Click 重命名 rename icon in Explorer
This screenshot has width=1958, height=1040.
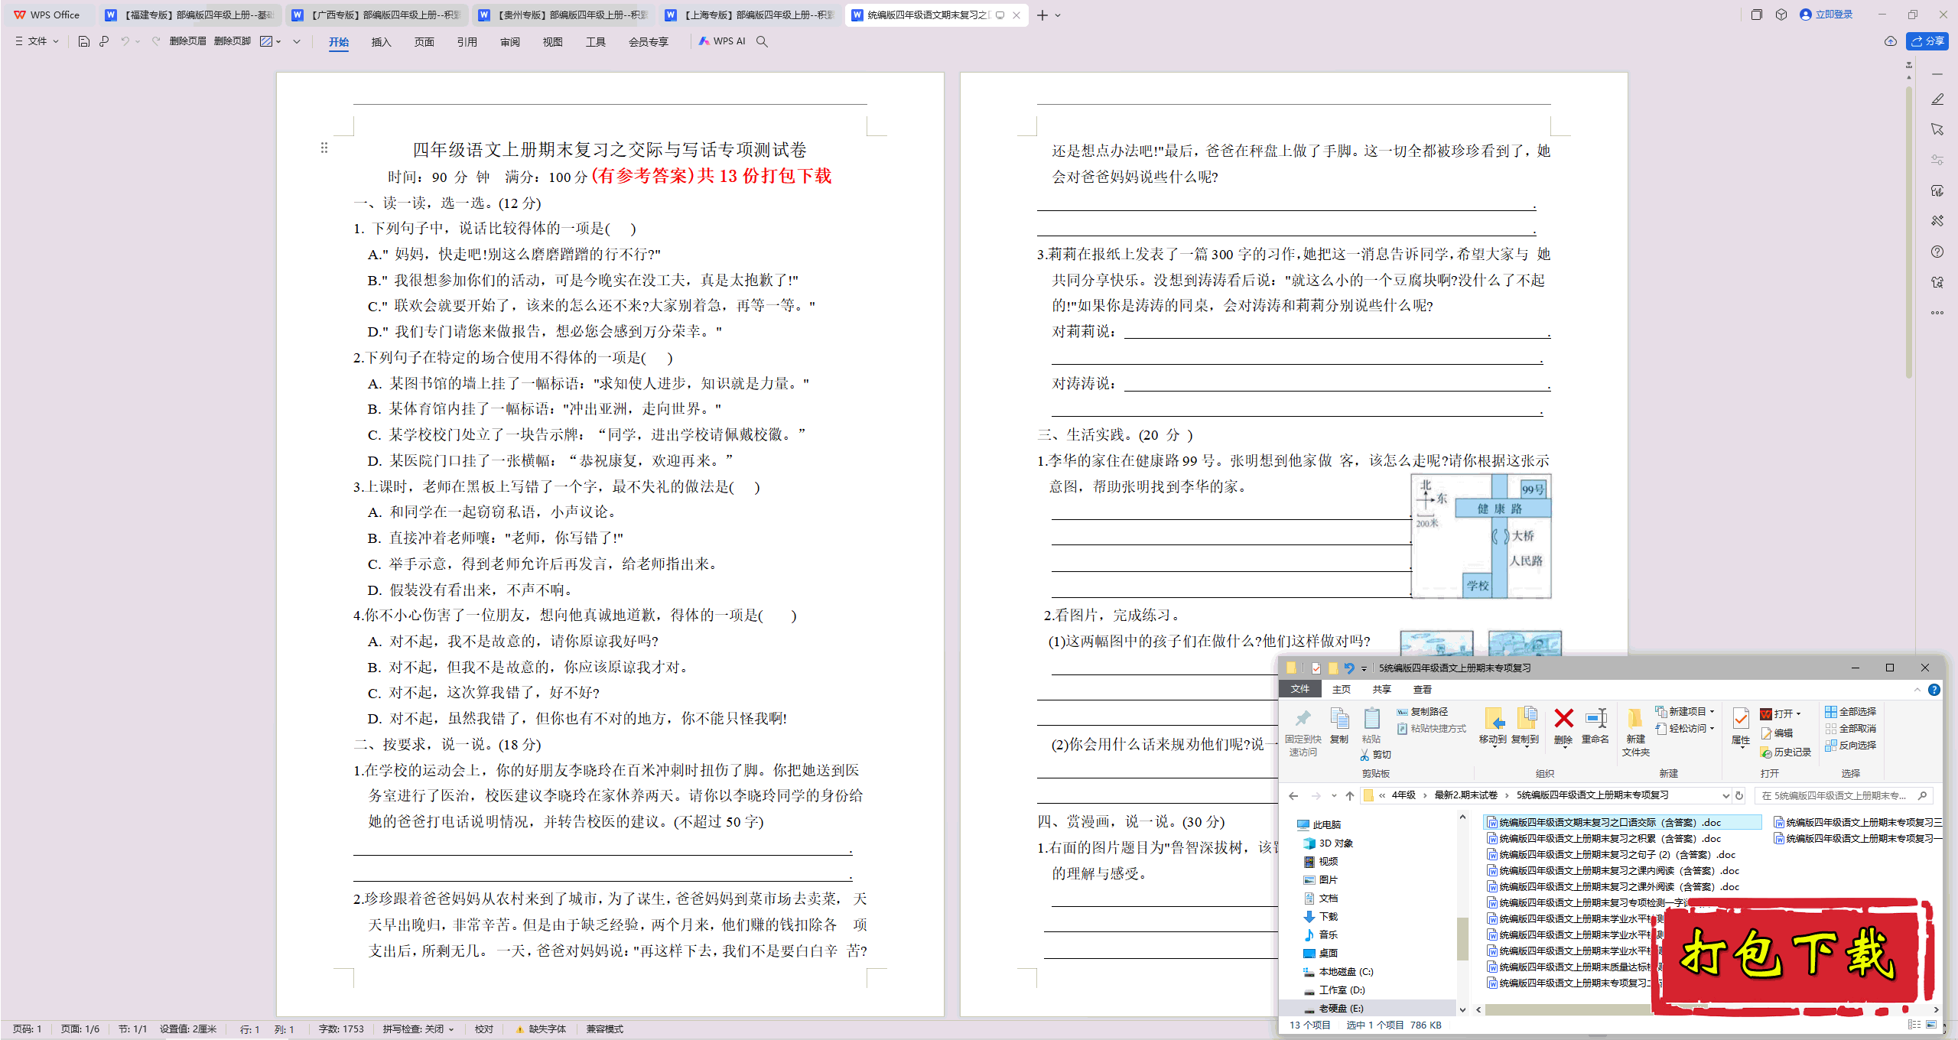[x=1595, y=726]
